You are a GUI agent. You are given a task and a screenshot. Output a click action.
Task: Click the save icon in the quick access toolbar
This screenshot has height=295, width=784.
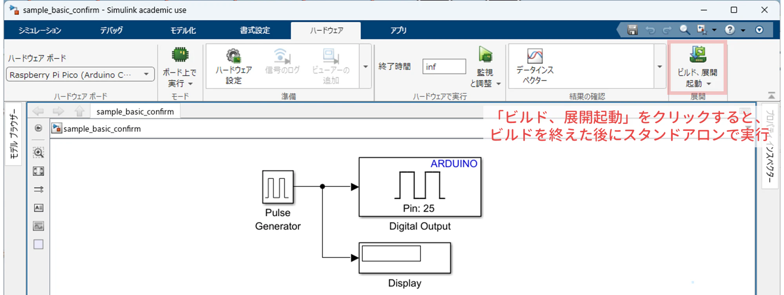click(x=632, y=30)
